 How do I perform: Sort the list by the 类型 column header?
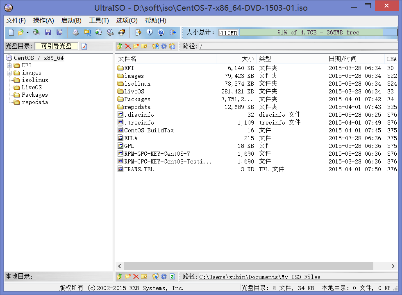[286, 59]
